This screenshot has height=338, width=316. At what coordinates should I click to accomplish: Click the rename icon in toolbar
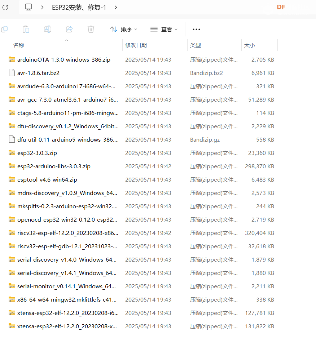[x=48, y=29]
